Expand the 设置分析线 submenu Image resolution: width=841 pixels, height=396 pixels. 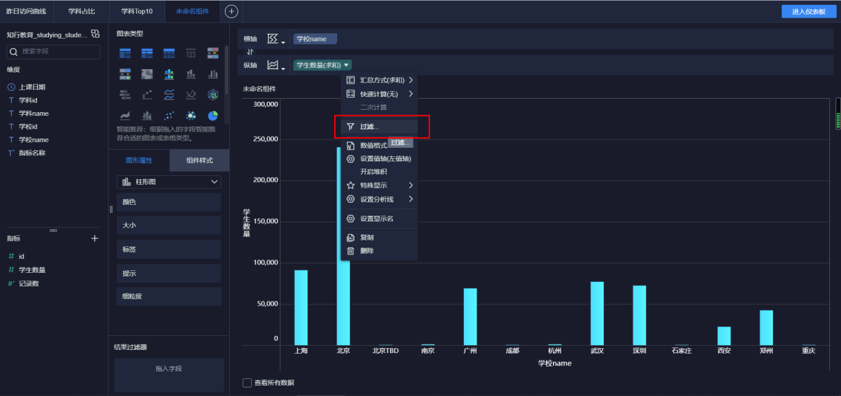pos(379,199)
